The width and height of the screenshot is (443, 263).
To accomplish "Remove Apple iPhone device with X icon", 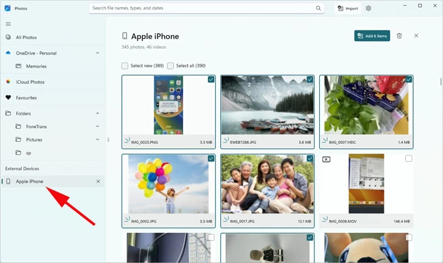I will (98, 181).
